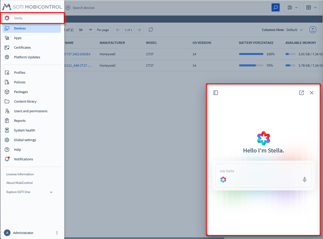Click the microphone icon in Stella chat
Screen dimensions: 323x239
tap(304, 179)
